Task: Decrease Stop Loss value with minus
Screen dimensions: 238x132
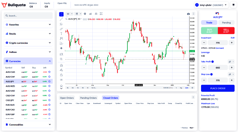Action: [204, 80]
